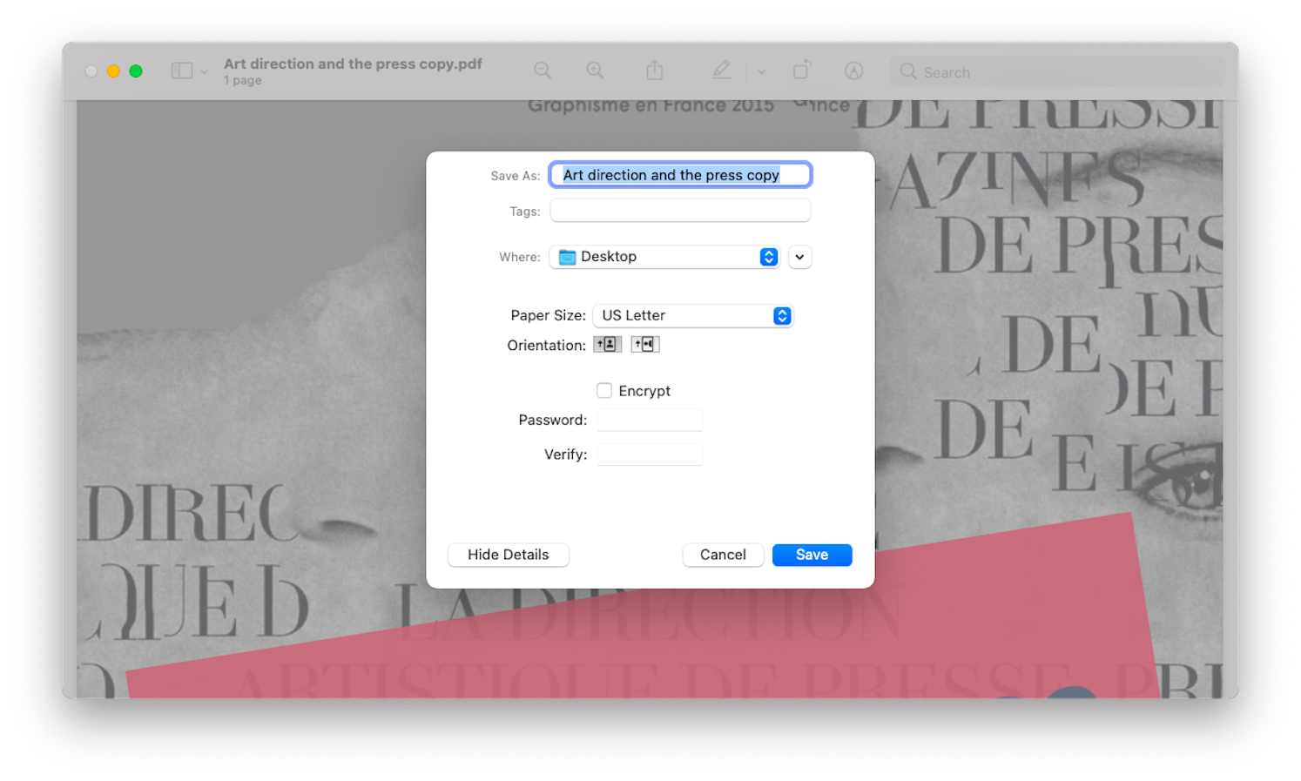Click the Desktop folder icon in Where field
This screenshot has height=781, width=1301.
pos(567,256)
